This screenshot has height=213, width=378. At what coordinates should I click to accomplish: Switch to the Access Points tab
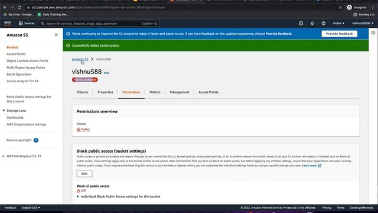click(208, 92)
